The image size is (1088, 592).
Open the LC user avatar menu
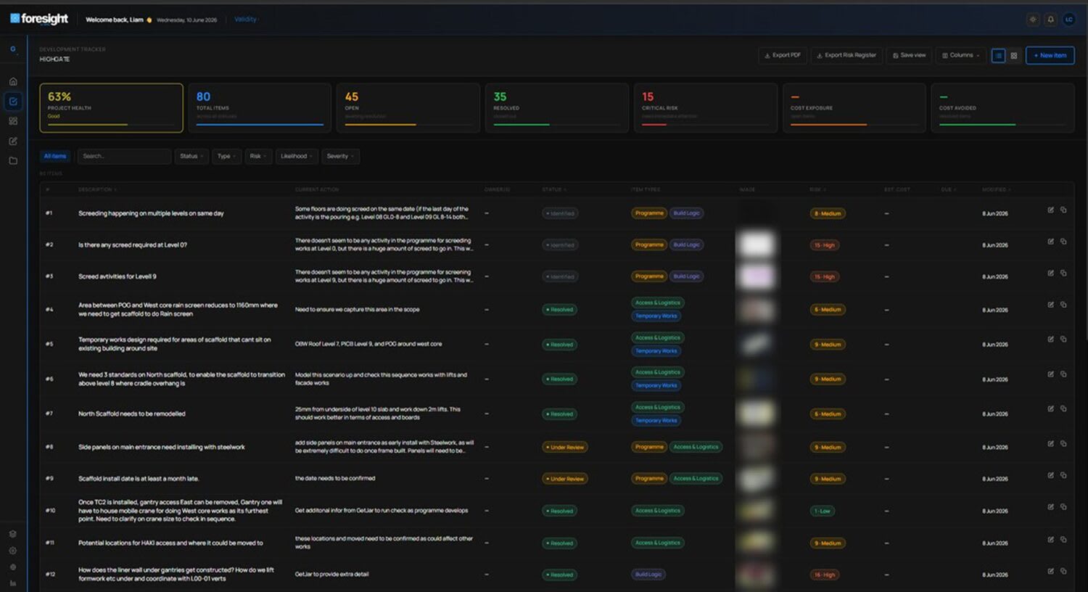click(1068, 20)
